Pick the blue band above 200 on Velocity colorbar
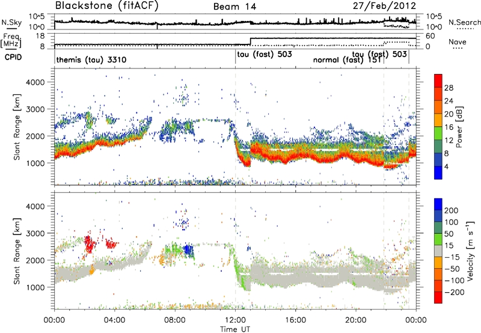 438,204
